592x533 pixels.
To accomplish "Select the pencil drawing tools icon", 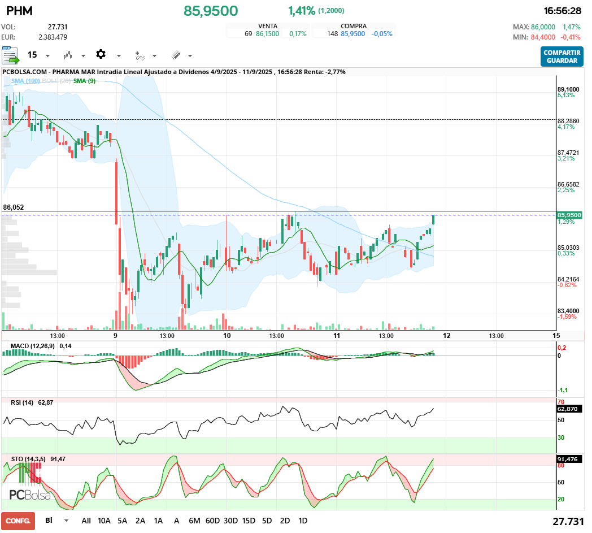I will pos(176,55).
